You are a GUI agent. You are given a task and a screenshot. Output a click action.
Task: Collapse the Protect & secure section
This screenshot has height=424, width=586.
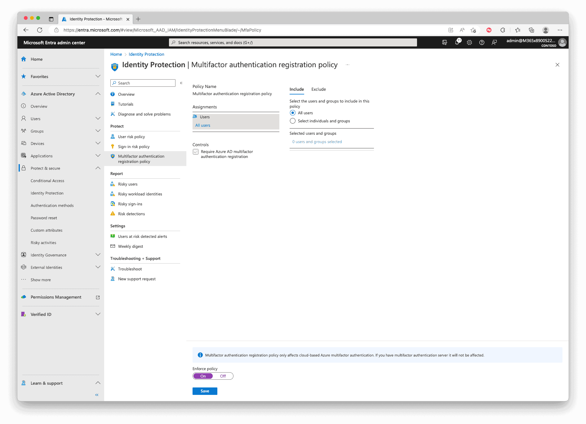click(x=98, y=168)
